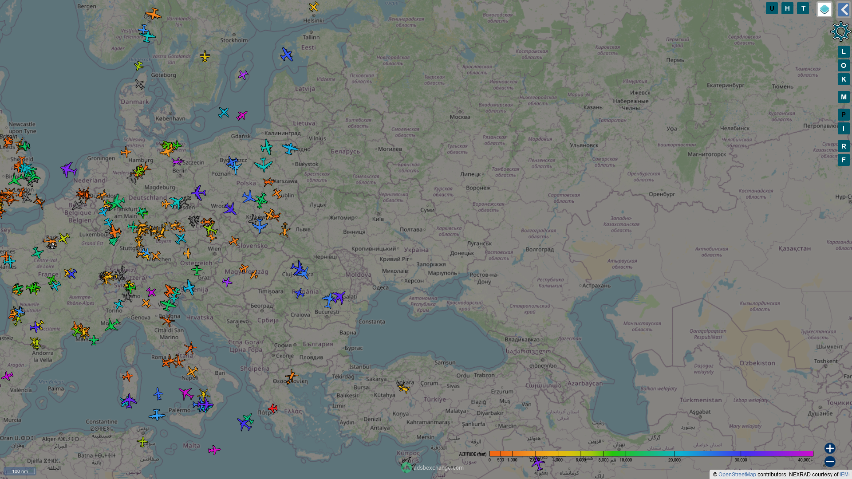852x479 pixels.
Task: Select the green aircraft over Österreich
Action: pos(197,269)
